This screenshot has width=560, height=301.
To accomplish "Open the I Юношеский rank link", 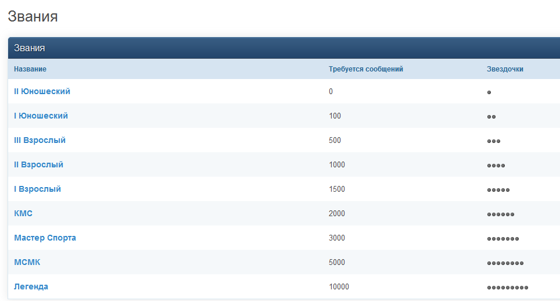I will coord(41,116).
